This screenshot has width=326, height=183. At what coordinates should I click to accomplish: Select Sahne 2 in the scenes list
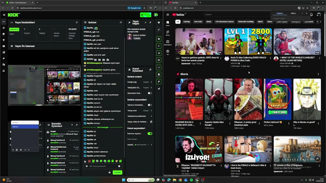click(25, 127)
